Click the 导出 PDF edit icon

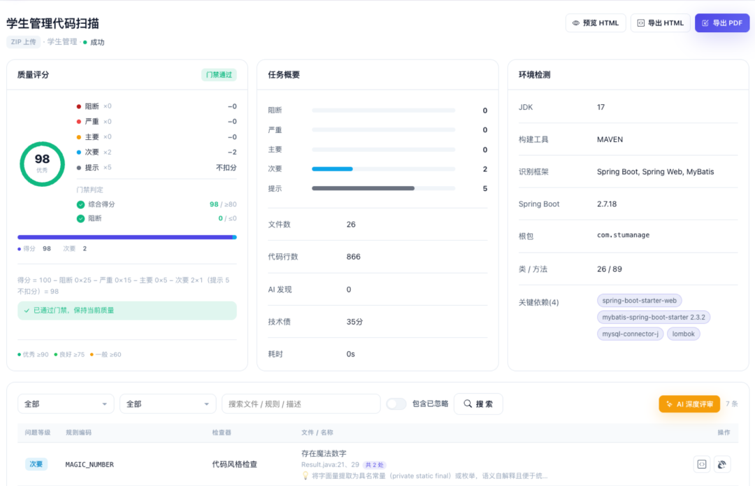pos(705,23)
